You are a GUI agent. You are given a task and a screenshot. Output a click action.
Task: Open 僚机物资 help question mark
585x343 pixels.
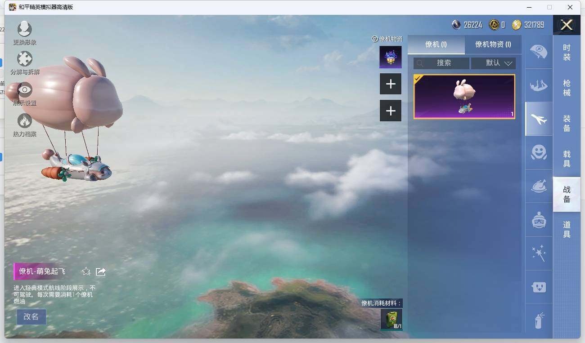(x=374, y=39)
